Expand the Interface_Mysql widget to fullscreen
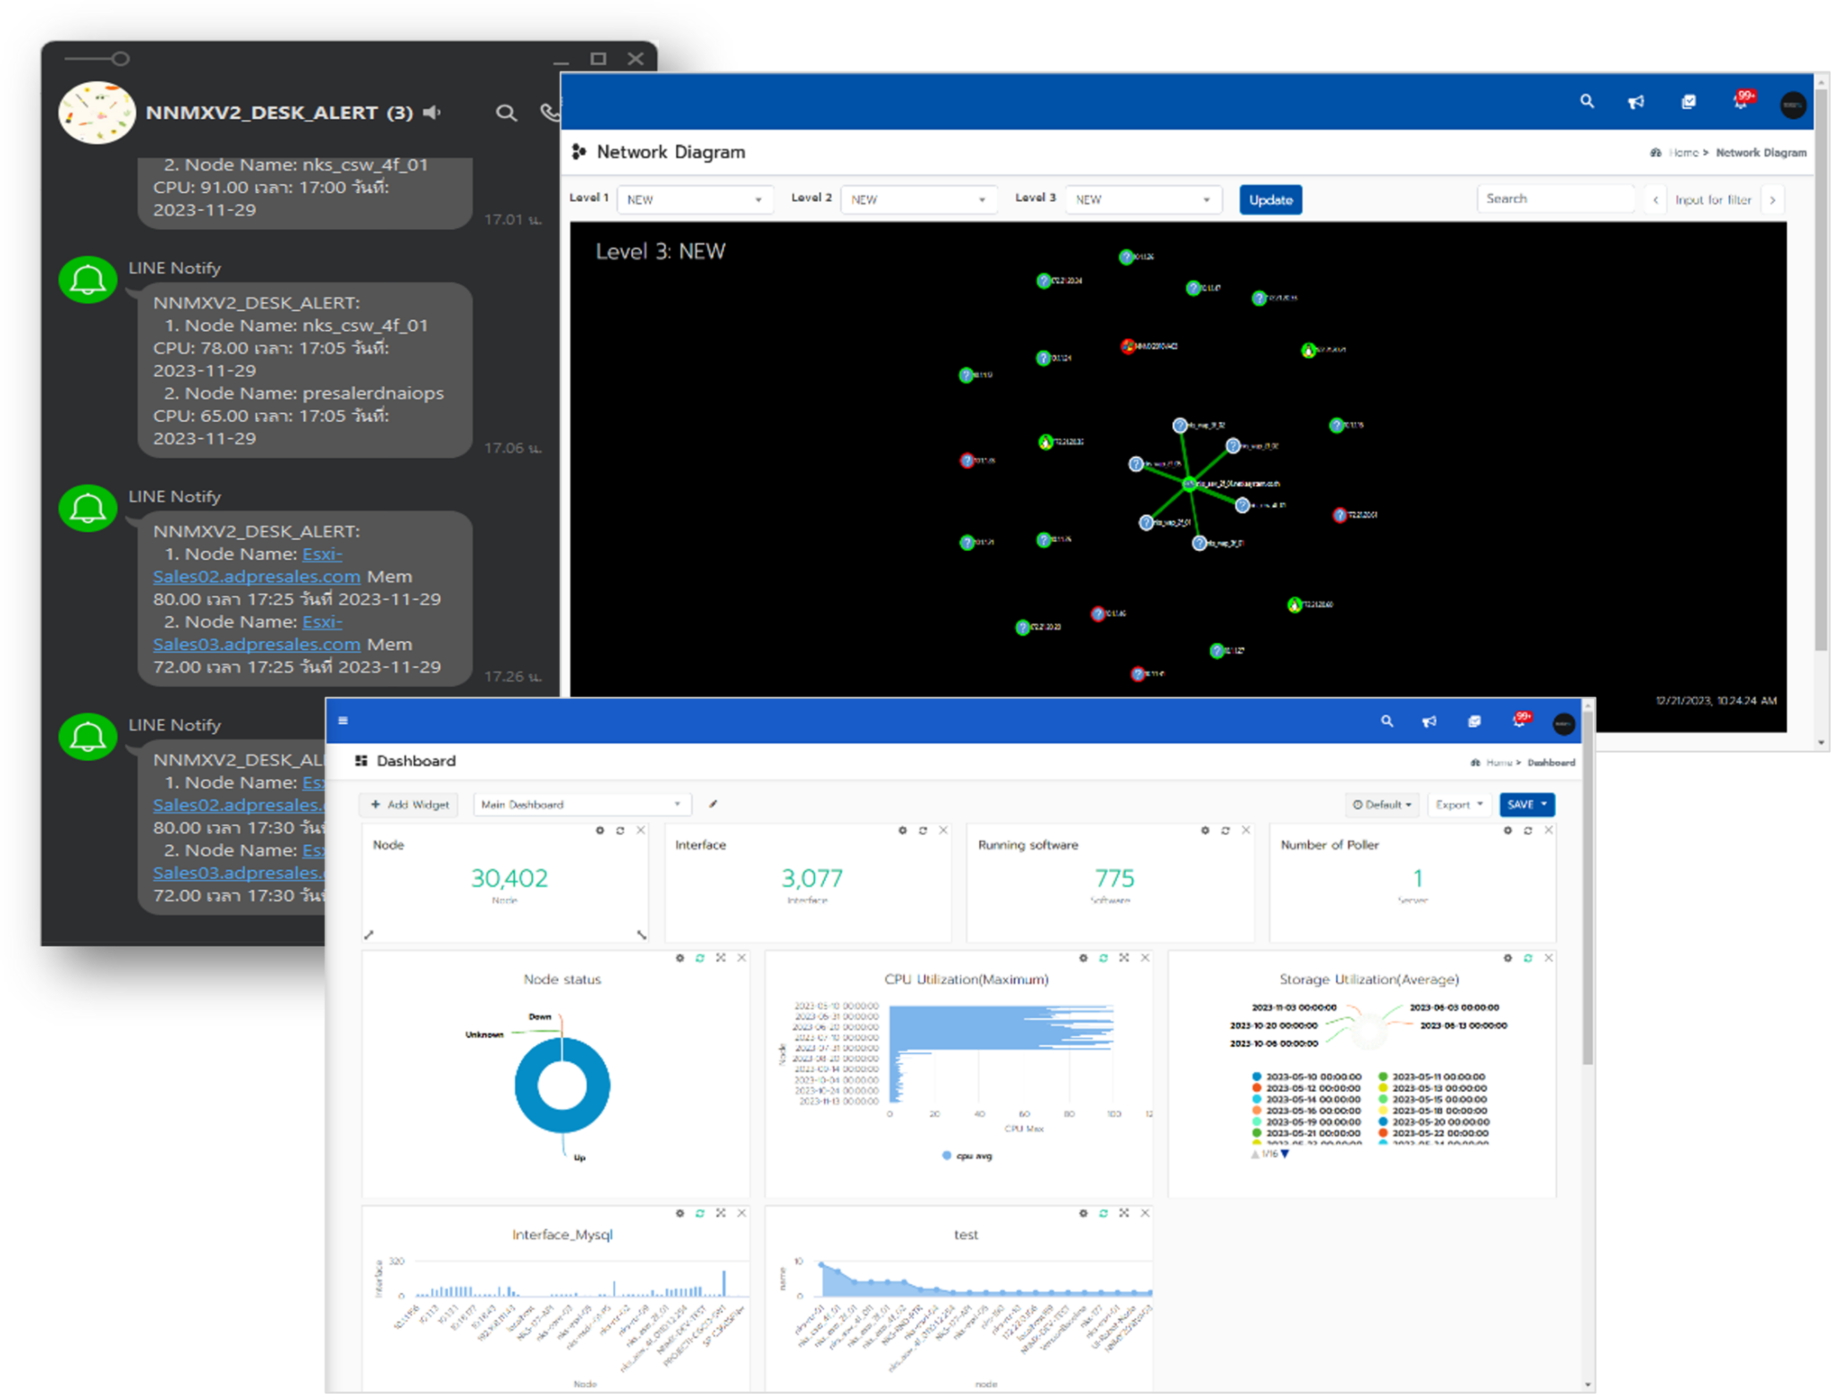Screen dimensions: 1831x1394 point(721,1213)
